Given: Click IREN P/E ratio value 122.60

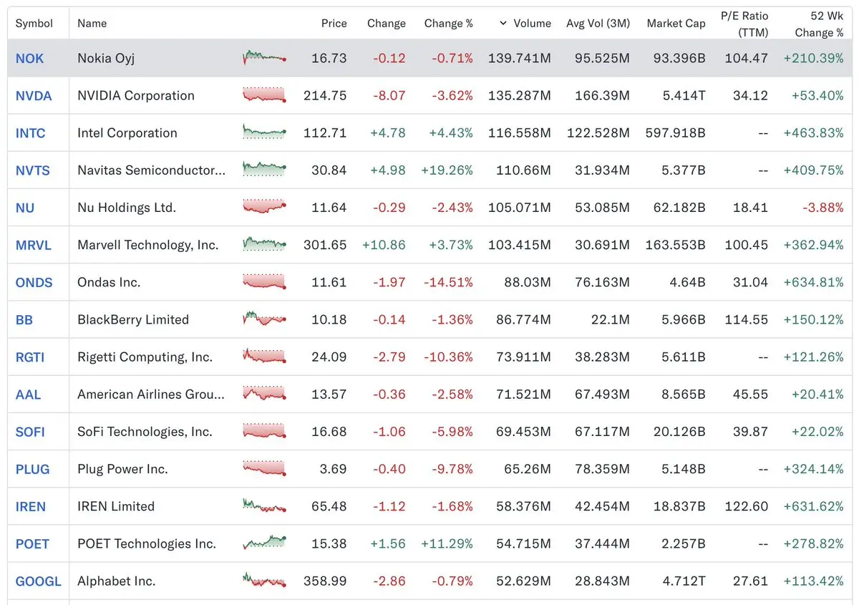Looking at the screenshot, I should (x=747, y=506).
